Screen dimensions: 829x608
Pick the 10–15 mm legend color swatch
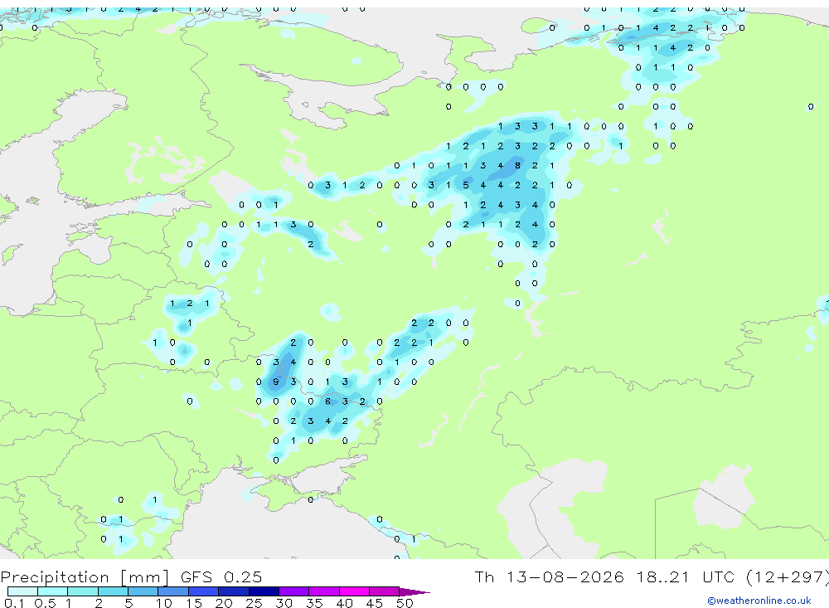[x=173, y=591]
